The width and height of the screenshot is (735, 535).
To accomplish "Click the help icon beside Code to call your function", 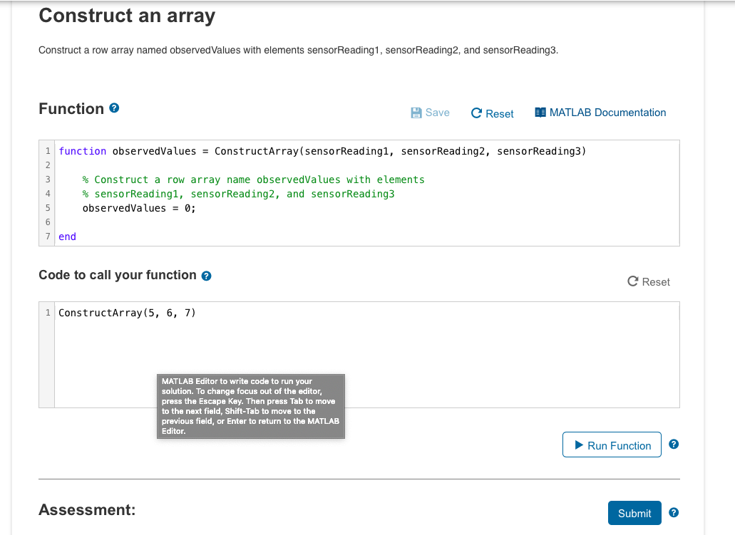I will pos(206,275).
